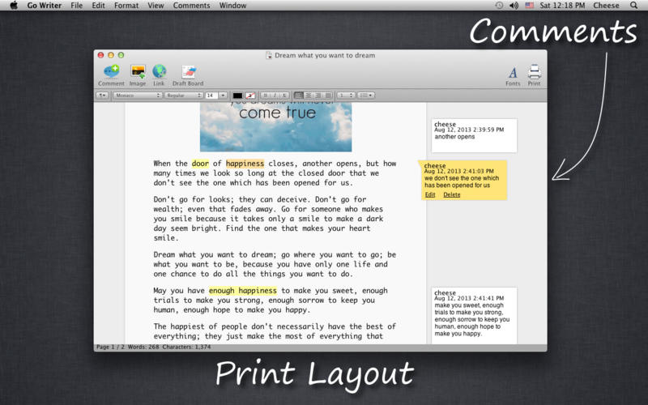The image size is (648, 405).
Task: Open the list style dropdown
Action: pyautogui.click(x=366, y=96)
